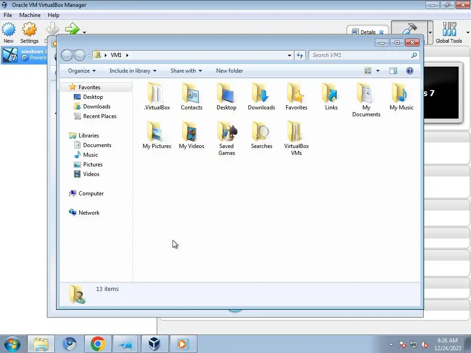Viewport: 471px width, 353px height.
Task: Open the My Videos folder
Action: coord(191,135)
